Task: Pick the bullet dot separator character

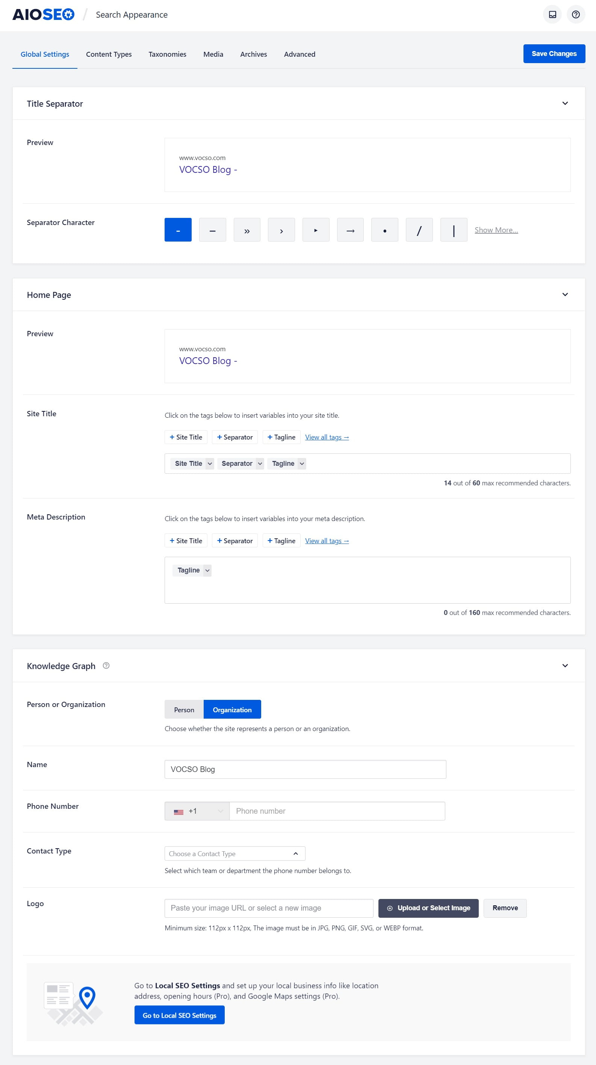Action: 385,230
